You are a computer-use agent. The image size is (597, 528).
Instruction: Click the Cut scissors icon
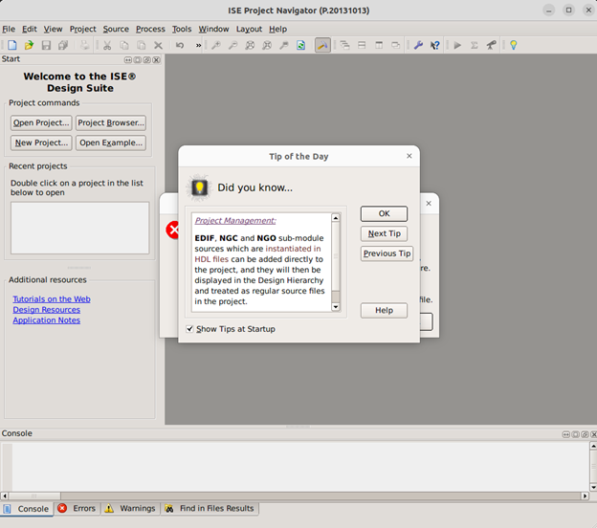coord(107,45)
